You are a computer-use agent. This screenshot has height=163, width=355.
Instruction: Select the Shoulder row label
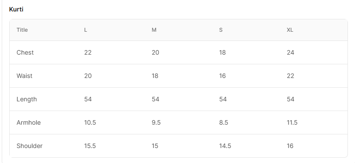tap(30, 146)
